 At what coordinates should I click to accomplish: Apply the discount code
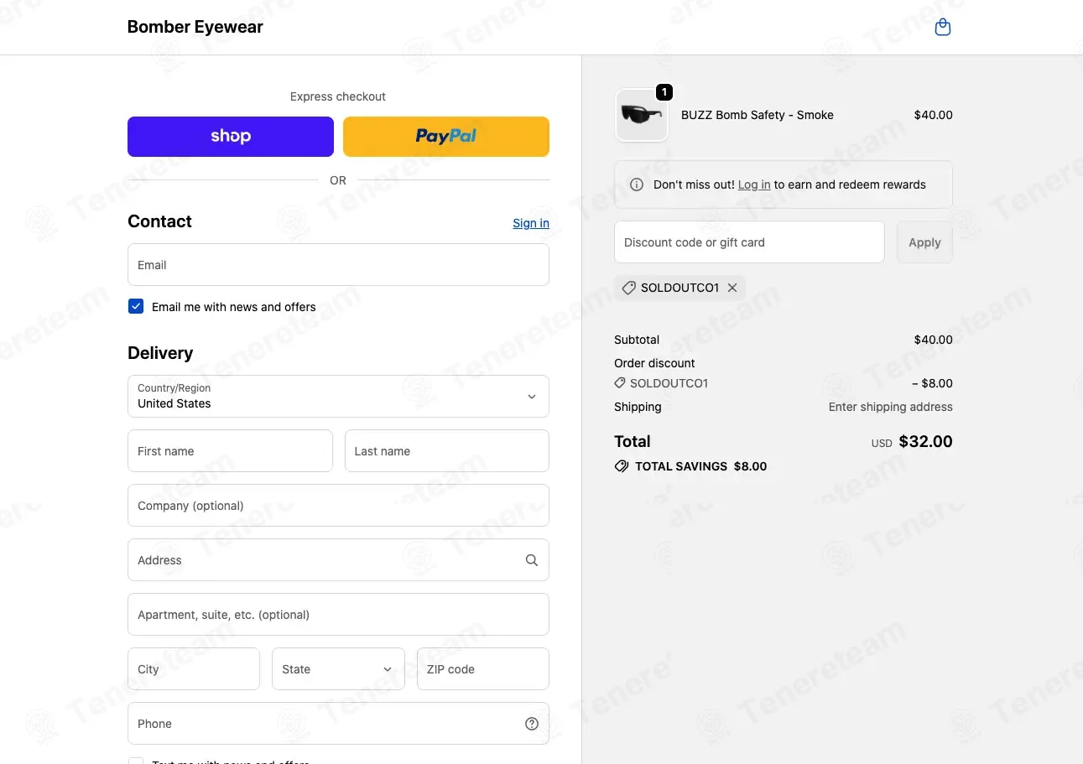tap(924, 242)
